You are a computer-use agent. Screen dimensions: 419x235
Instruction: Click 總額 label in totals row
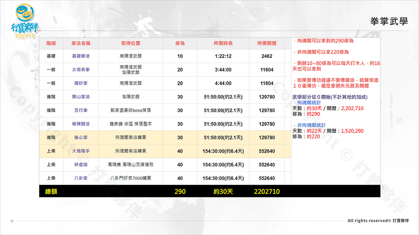(51, 191)
